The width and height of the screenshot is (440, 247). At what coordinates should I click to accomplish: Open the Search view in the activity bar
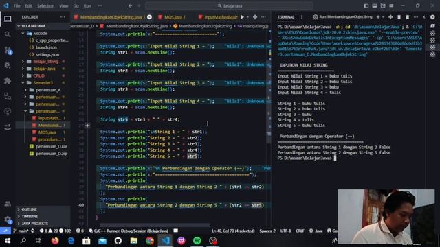8,34
